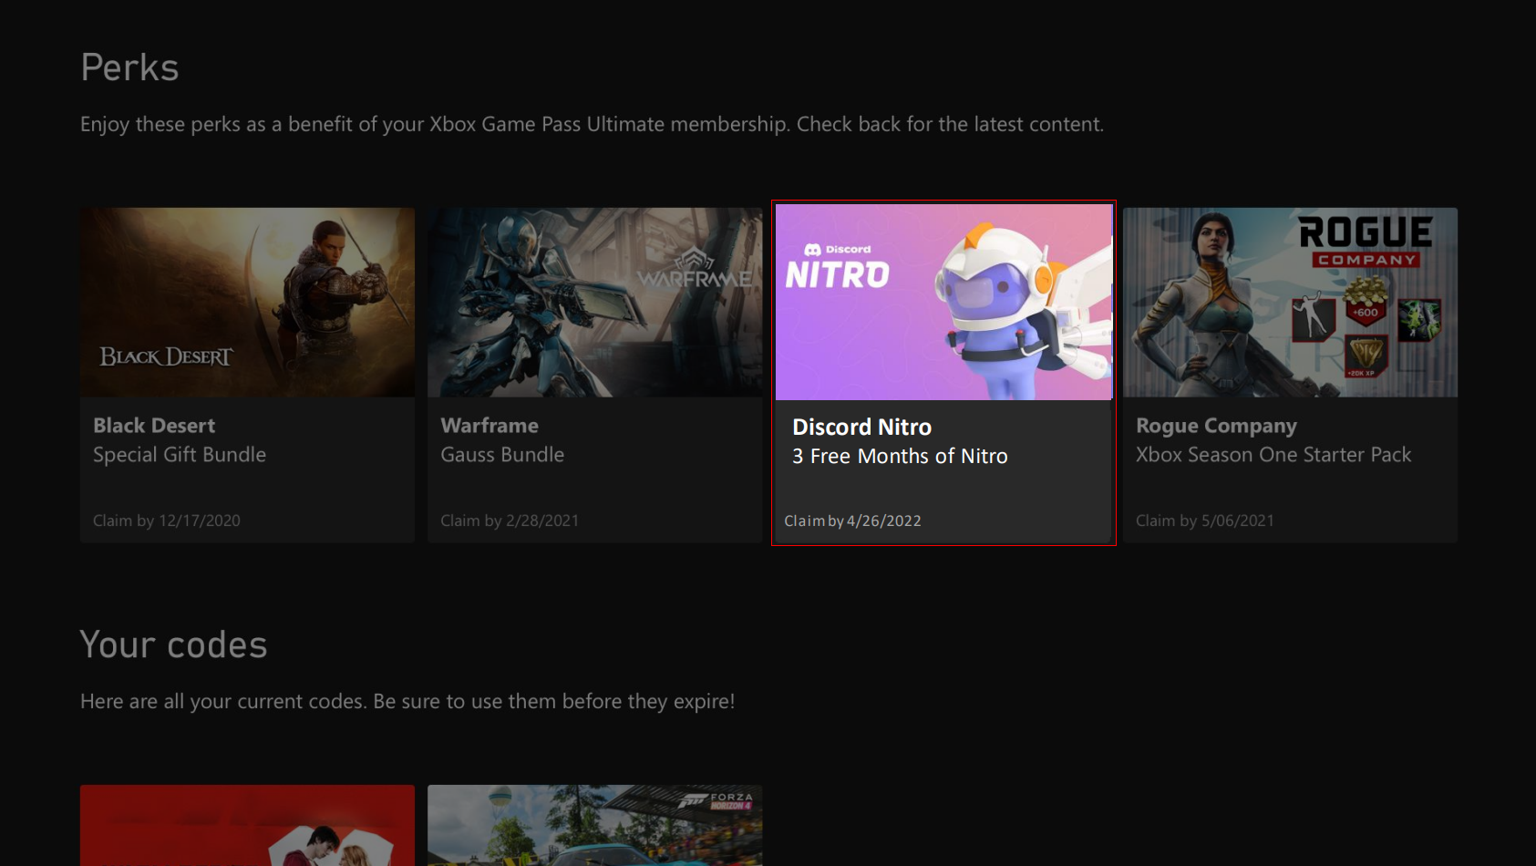Viewport: 1536px width, 866px height.
Task: Click the Rogue Company logo on the card
Action: (x=1365, y=242)
